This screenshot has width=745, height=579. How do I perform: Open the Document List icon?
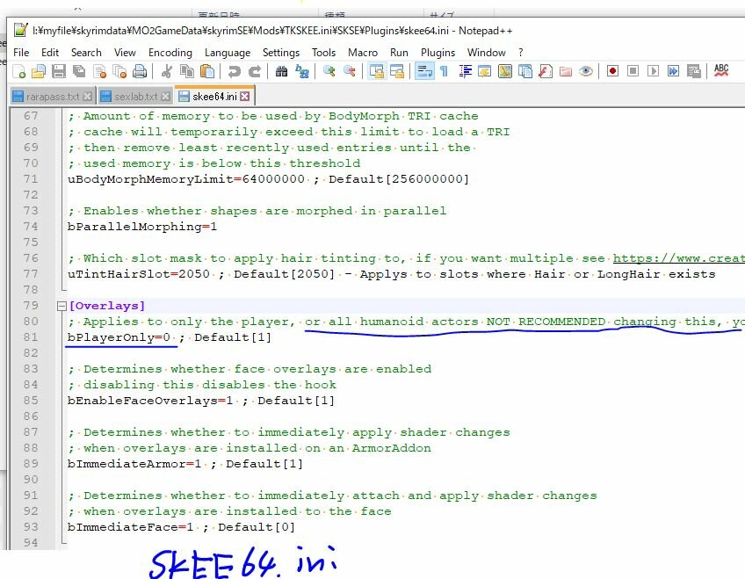(525, 71)
